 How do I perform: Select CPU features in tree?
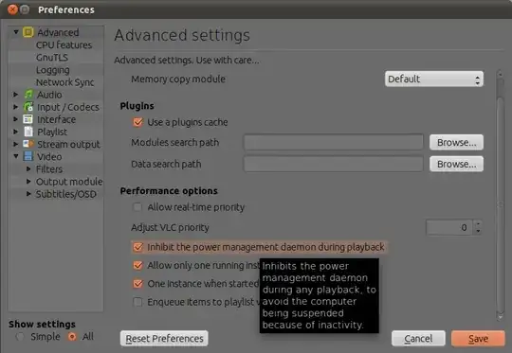64,44
